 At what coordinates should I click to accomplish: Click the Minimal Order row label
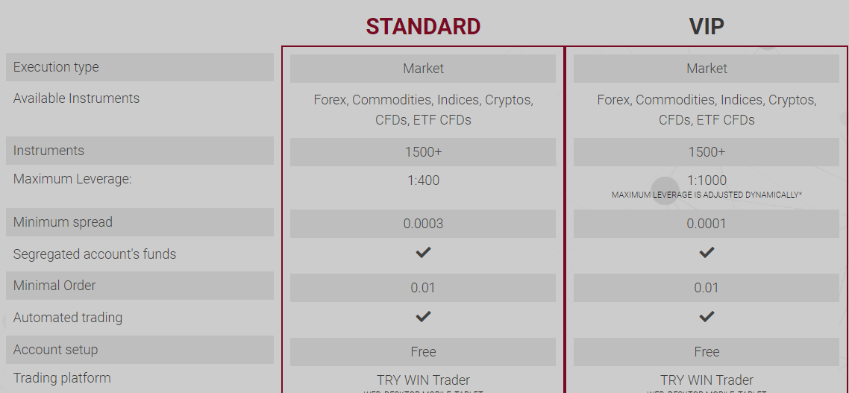[x=140, y=286]
